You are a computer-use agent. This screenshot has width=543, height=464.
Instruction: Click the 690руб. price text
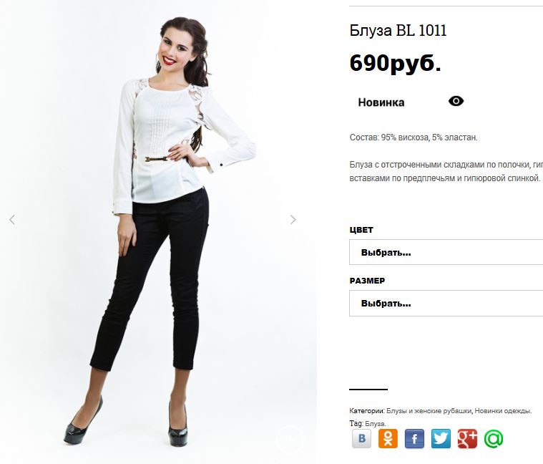pos(396,64)
